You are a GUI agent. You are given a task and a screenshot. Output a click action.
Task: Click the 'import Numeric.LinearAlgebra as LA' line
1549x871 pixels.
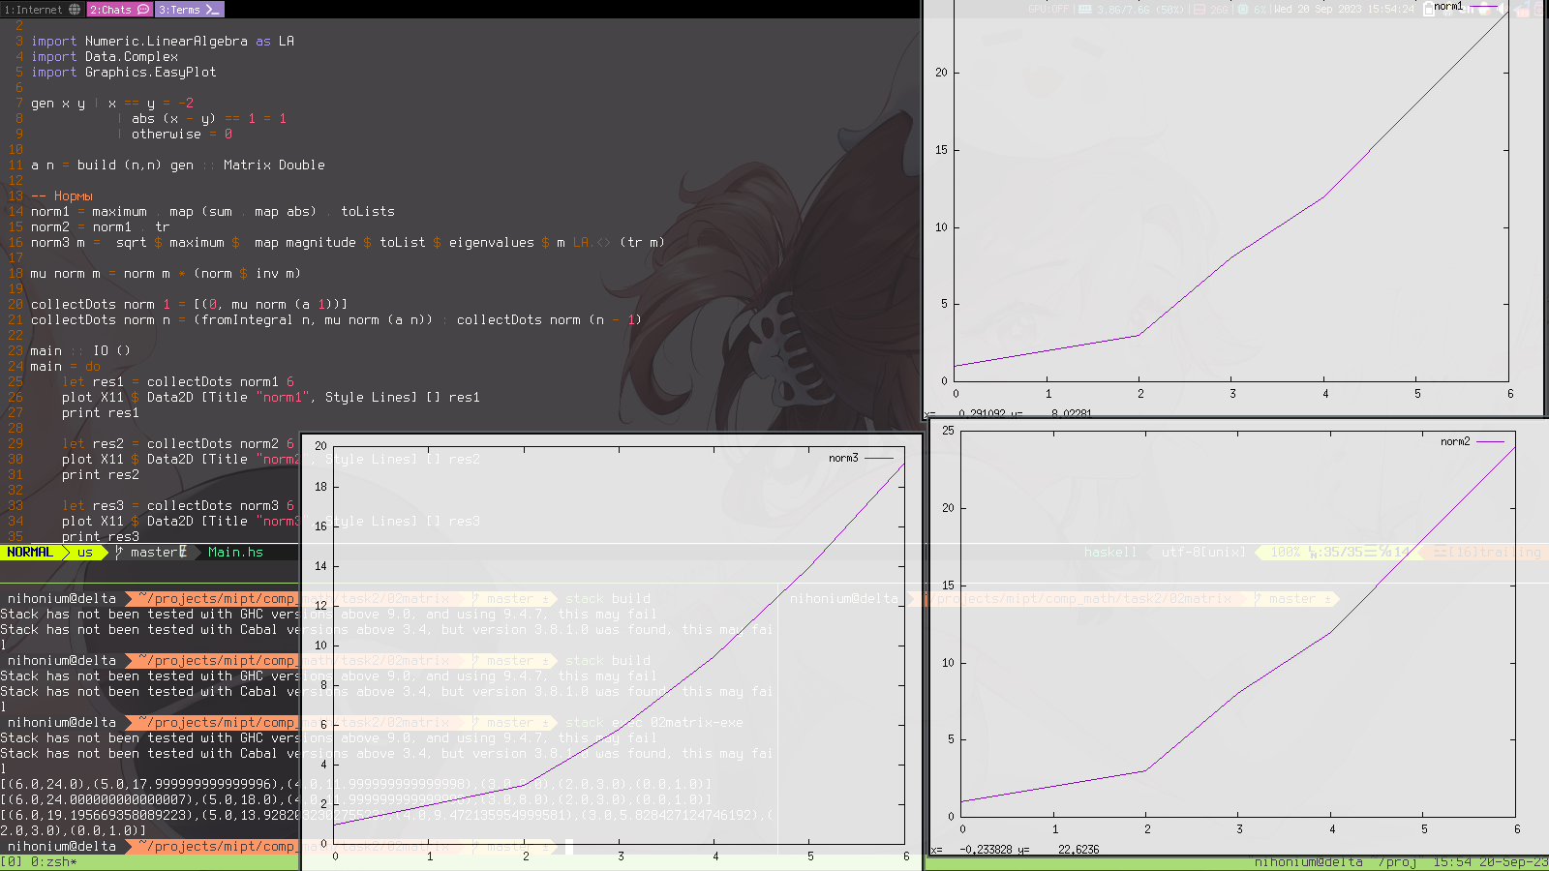coord(163,42)
